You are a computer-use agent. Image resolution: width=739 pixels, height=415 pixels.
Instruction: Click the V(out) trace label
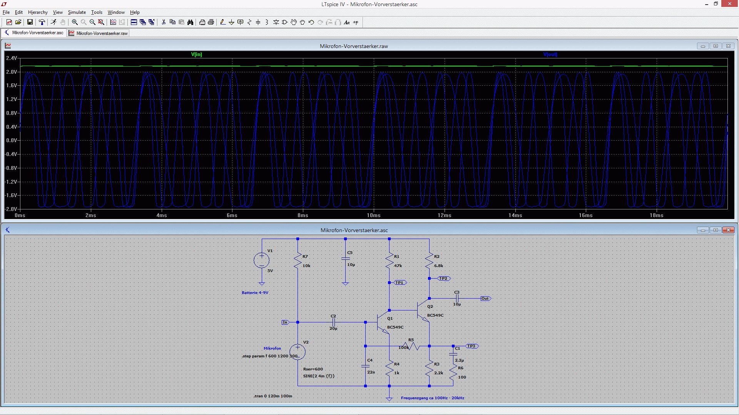click(x=550, y=55)
